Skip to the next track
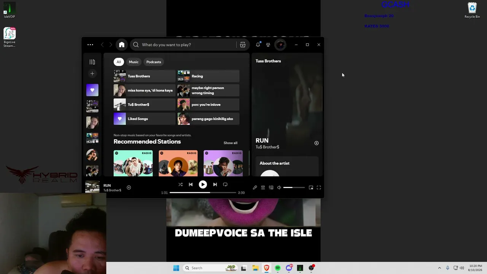 (215, 185)
